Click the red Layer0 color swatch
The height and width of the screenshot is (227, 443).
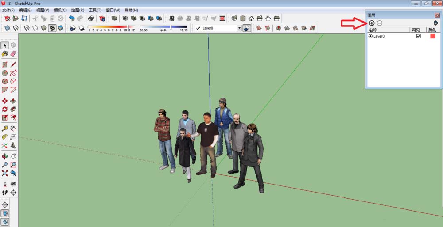click(x=433, y=36)
